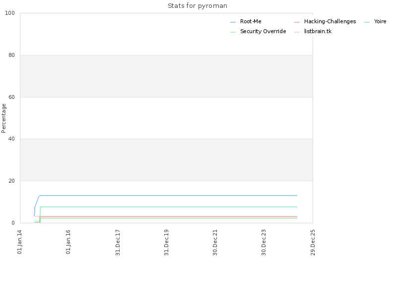Click the green Yoire legend color marker
Viewport: 397px width, 297px height.
click(367, 22)
